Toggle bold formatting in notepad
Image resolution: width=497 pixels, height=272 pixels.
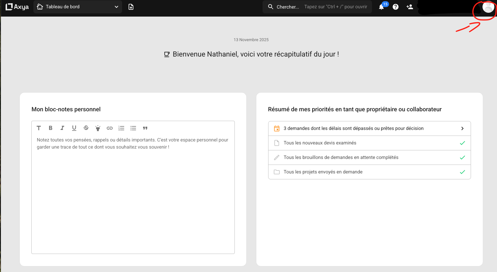51,128
